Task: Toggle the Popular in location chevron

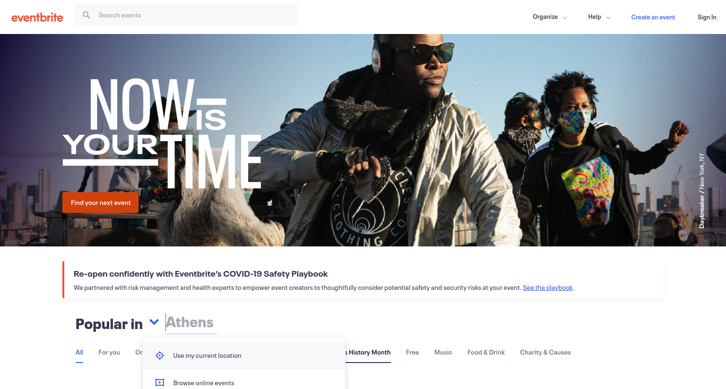Action: click(x=154, y=322)
